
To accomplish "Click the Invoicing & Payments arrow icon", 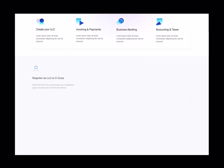I will (80, 22).
